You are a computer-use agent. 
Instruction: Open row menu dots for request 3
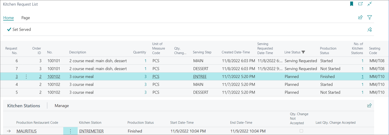click(26, 77)
